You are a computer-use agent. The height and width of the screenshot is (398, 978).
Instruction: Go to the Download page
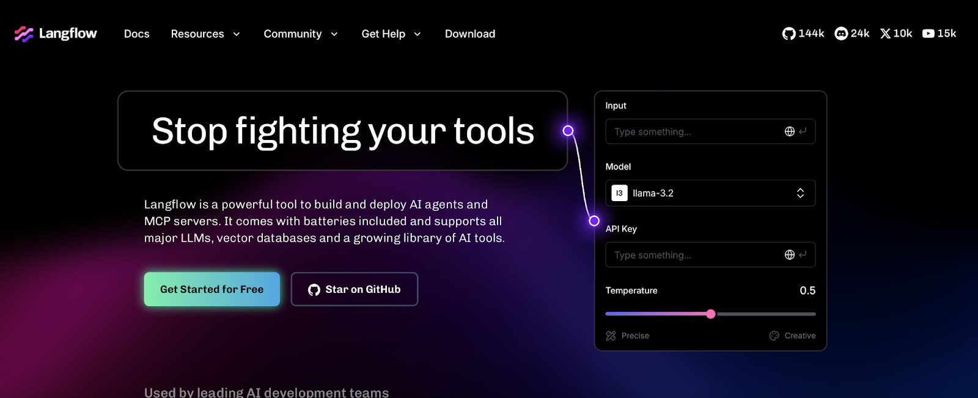coord(470,34)
